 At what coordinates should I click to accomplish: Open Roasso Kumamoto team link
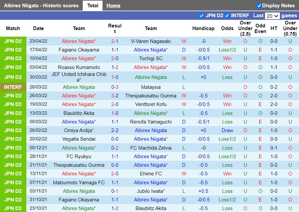(79, 67)
